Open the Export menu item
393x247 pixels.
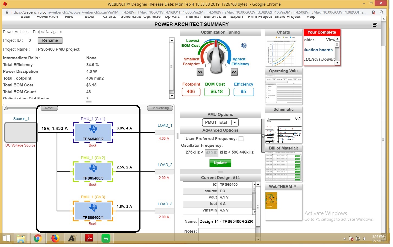click(x=237, y=16)
